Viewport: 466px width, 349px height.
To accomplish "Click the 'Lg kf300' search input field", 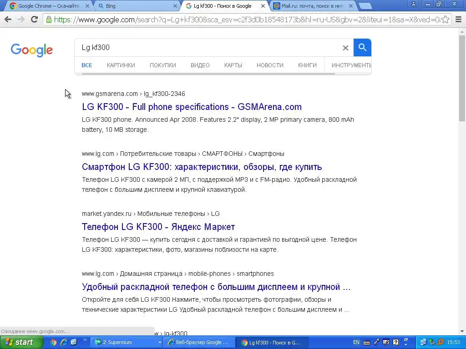I will [x=208, y=47].
